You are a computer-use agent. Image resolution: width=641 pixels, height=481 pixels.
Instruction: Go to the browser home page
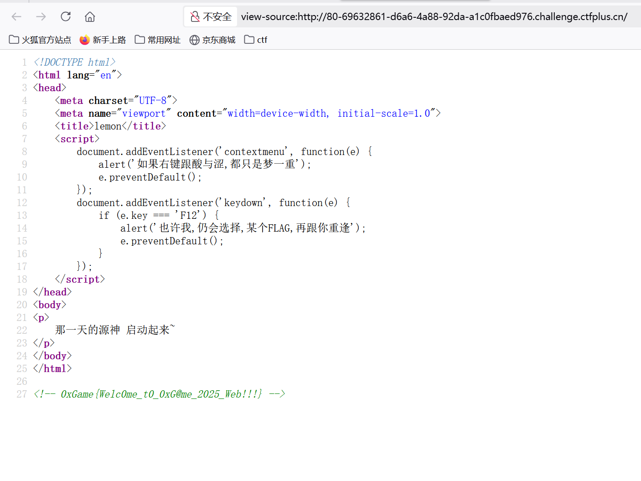tap(90, 17)
